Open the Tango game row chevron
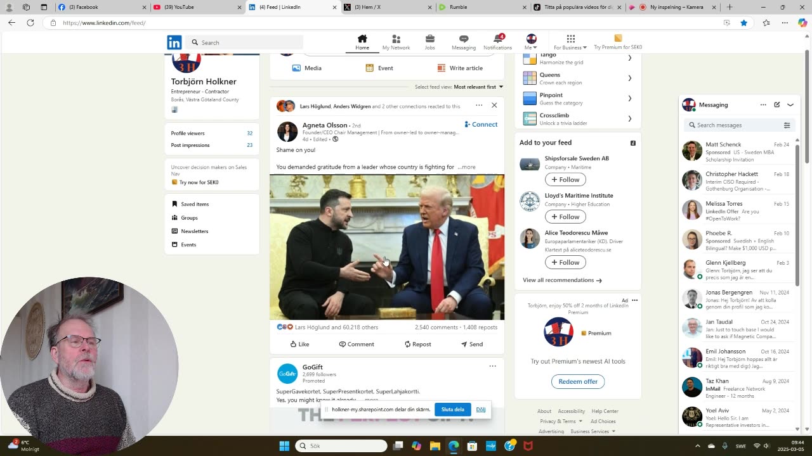 (x=629, y=58)
